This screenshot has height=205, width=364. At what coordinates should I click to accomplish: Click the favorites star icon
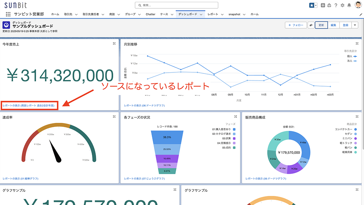pyautogui.click(x=312, y=5)
